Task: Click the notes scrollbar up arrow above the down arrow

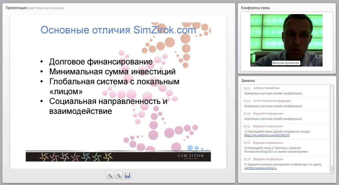Action: click(332, 168)
